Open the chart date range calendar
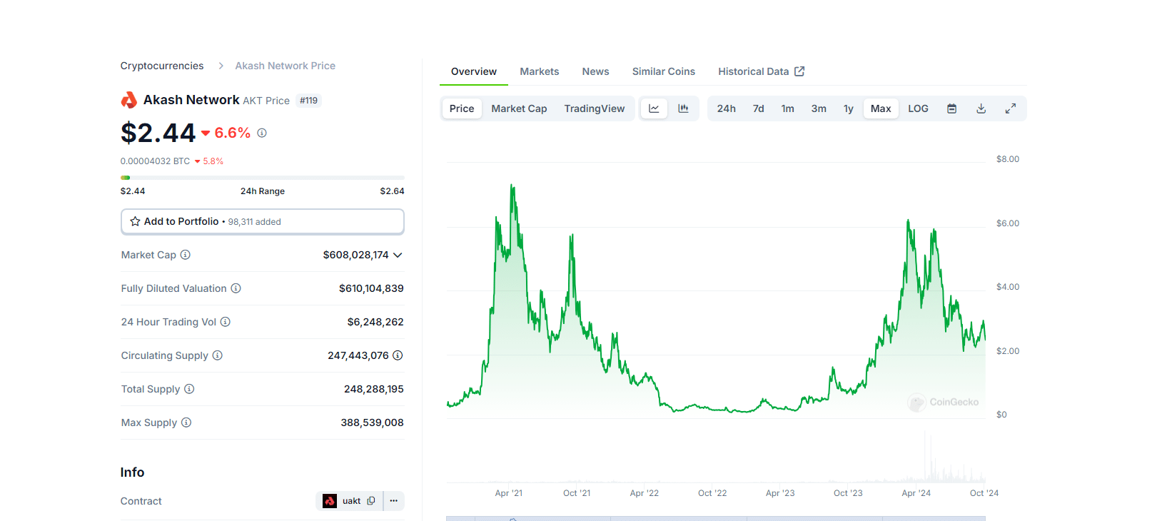The image size is (1162, 521). click(x=952, y=108)
